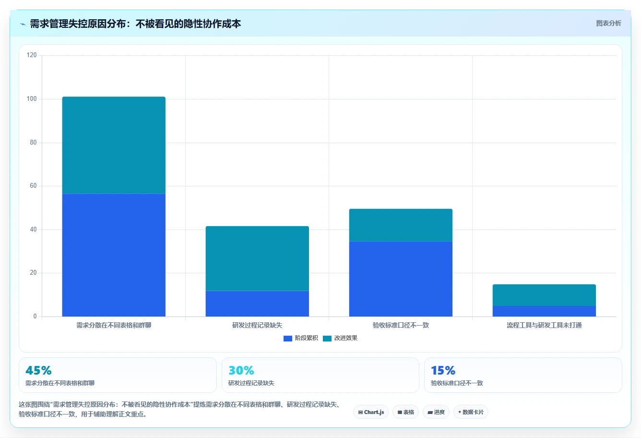
Task: Click the teal 改进效果 bar for 流程工具与研发工具未打通
Action: point(544,295)
